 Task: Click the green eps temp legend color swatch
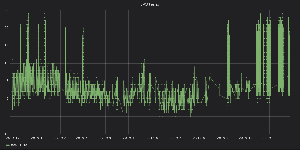point(8,145)
